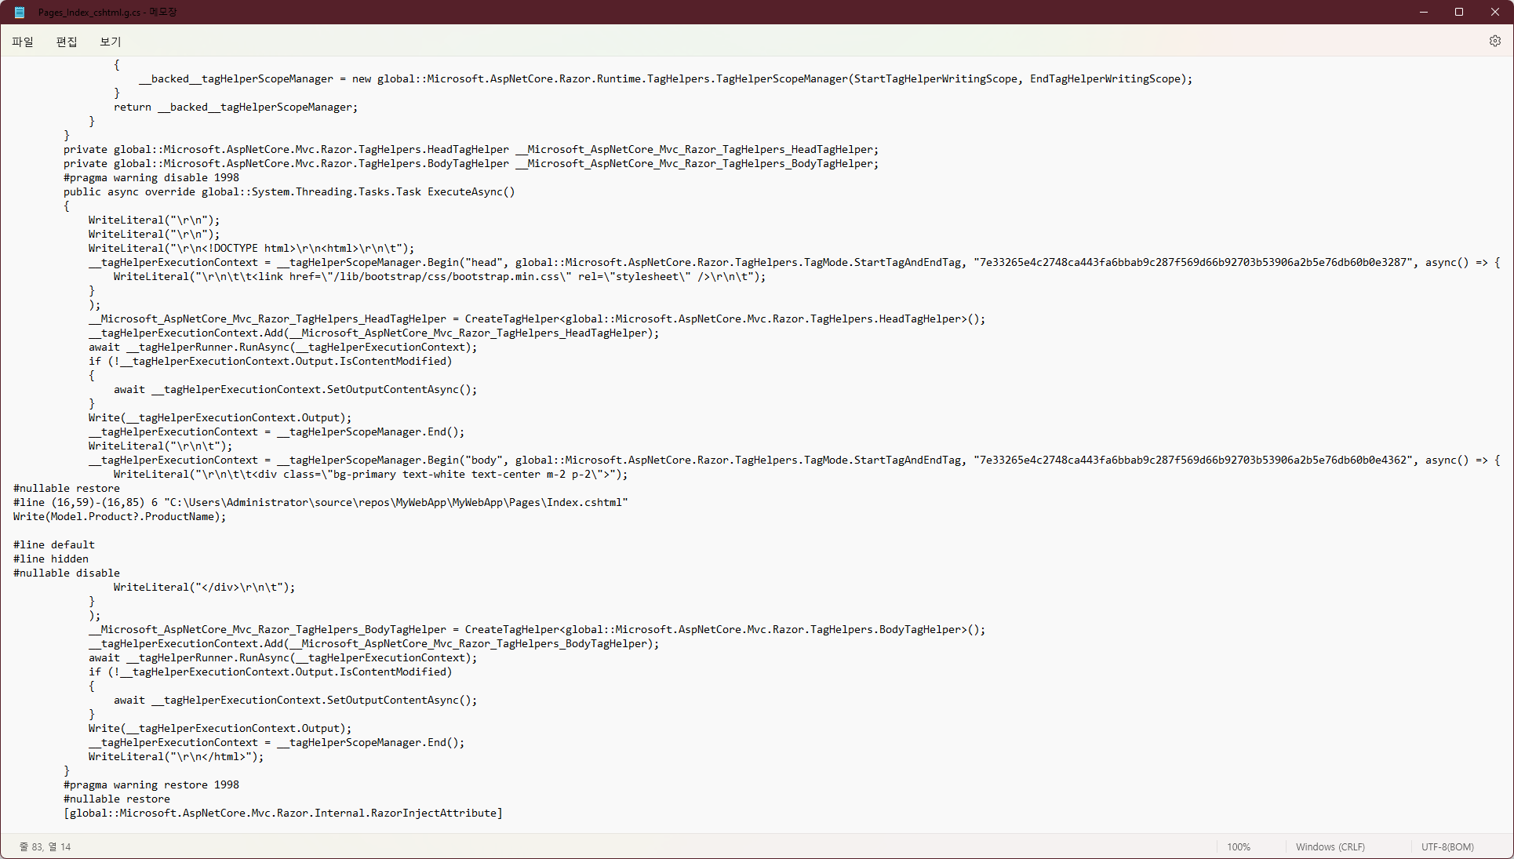The image size is (1514, 859).
Task: Place cursor on Write(Model.Product?.ProductName); line
Action: point(119,516)
